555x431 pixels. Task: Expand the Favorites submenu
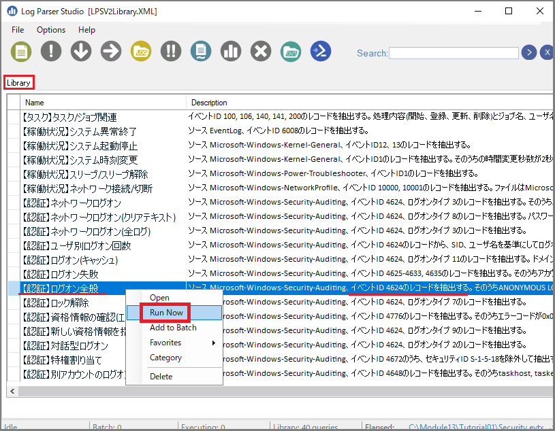tap(174, 343)
